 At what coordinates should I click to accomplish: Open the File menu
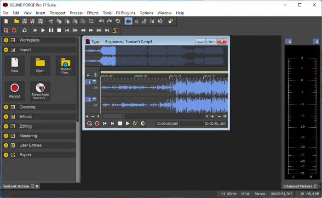point(6,13)
